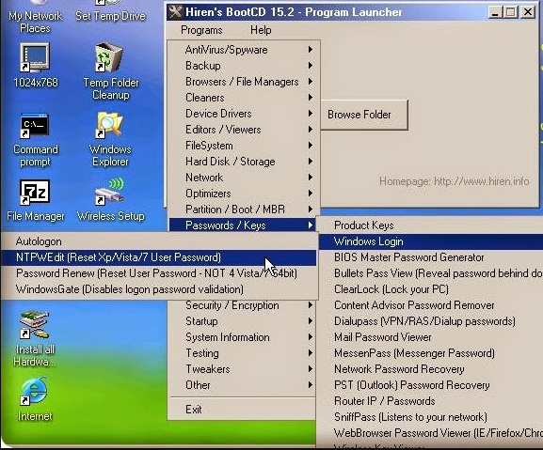Image resolution: width=543 pixels, height=450 pixels.
Task: Launch the 7z File Manager icon
Action: pos(35,200)
